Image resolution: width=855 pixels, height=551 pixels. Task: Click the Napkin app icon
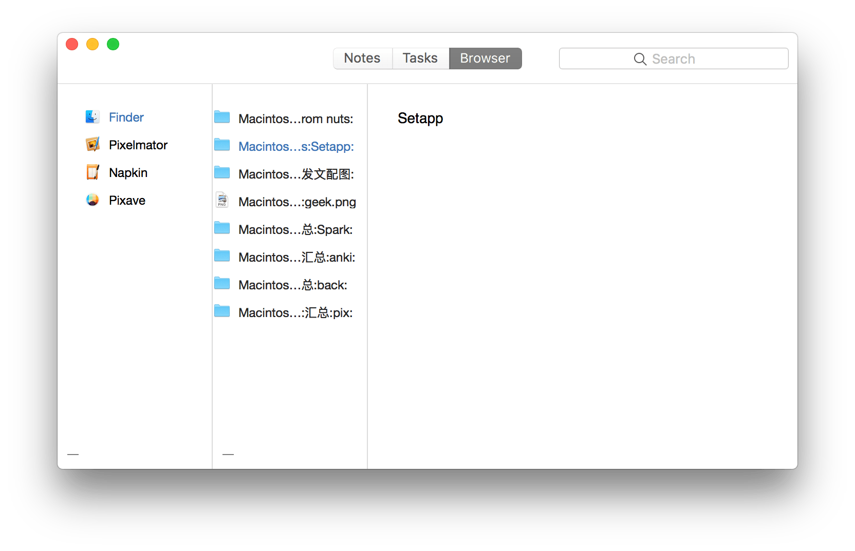coord(92,172)
